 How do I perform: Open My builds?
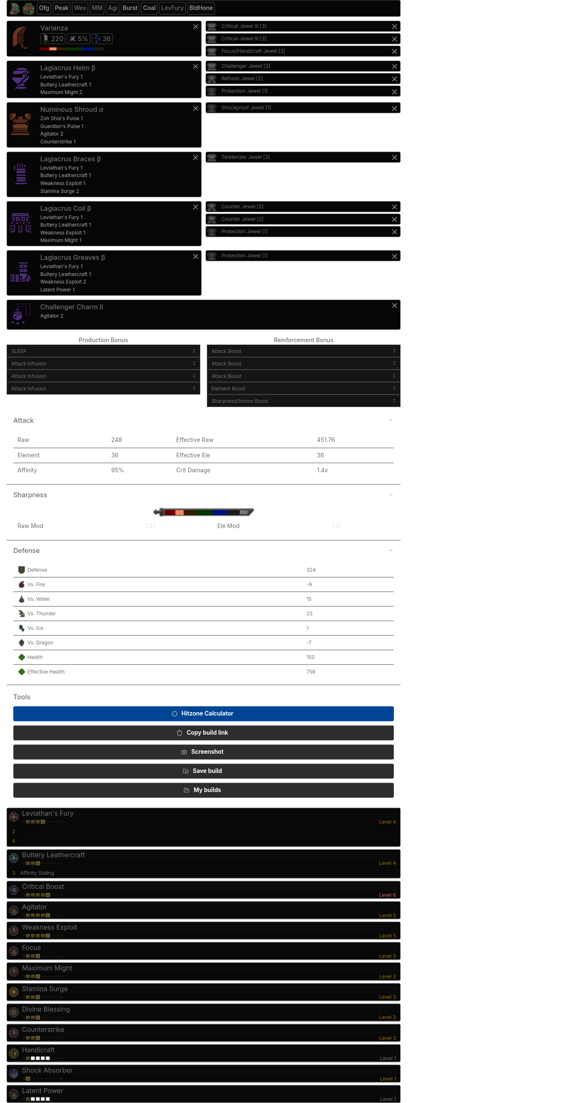(203, 790)
